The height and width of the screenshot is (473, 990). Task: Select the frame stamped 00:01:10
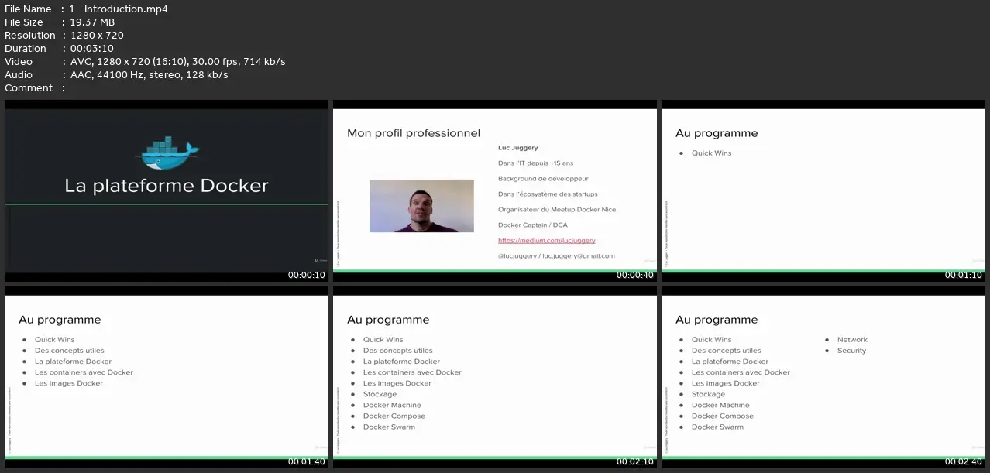tap(823, 190)
